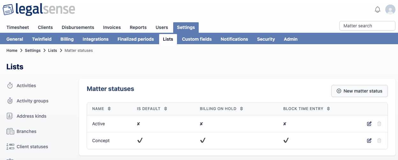Screen dimensions: 398x160
Task: Click the Matter statuses breadcrumb text
Action: tap(79, 51)
